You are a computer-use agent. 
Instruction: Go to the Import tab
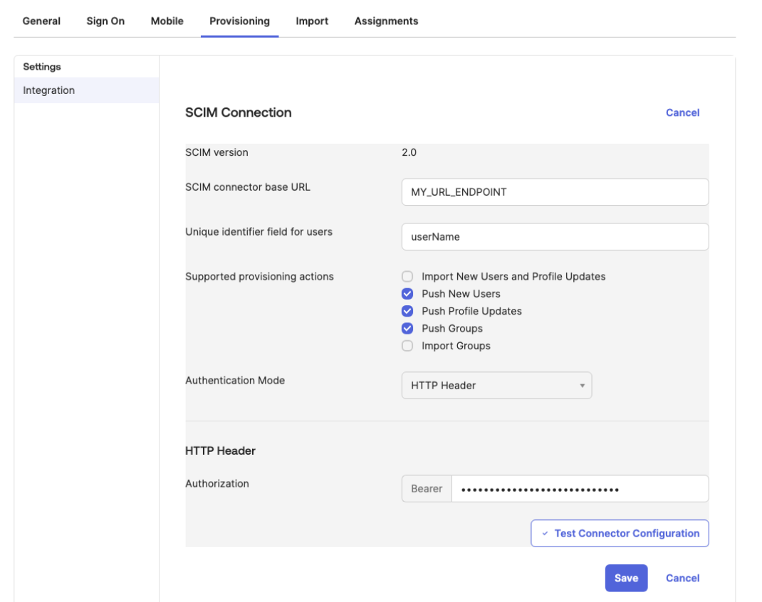click(312, 21)
